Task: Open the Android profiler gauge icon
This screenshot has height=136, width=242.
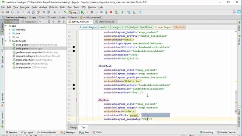Action: coord(101,12)
